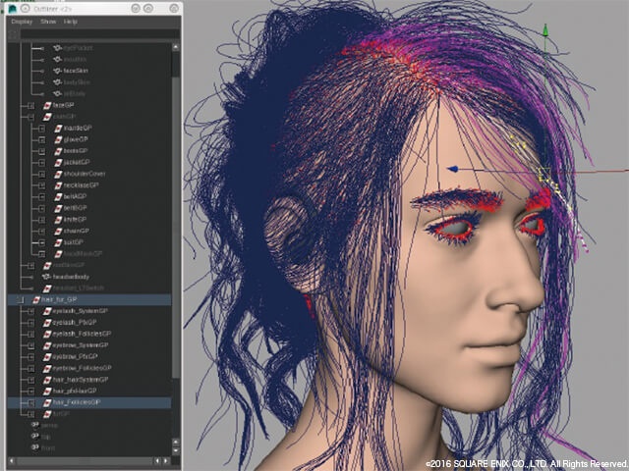Click Outliner horizontal scrollbar left arrow
This screenshot has height=471, width=629.
12,461
